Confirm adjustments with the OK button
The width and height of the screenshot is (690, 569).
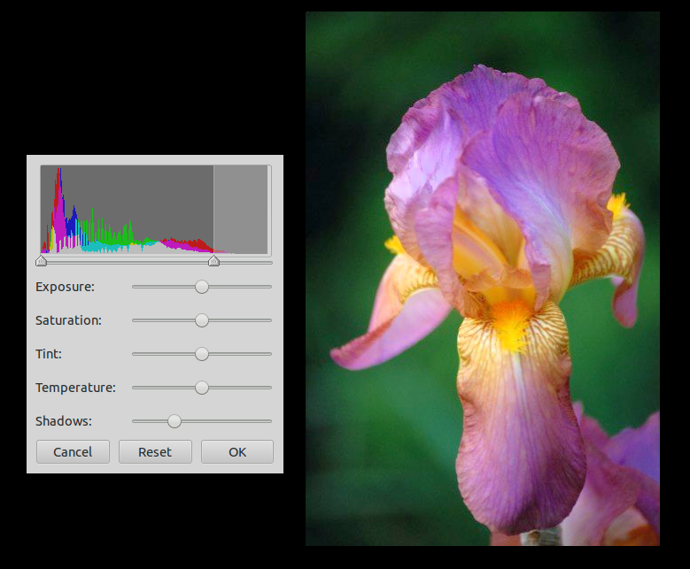(237, 451)
